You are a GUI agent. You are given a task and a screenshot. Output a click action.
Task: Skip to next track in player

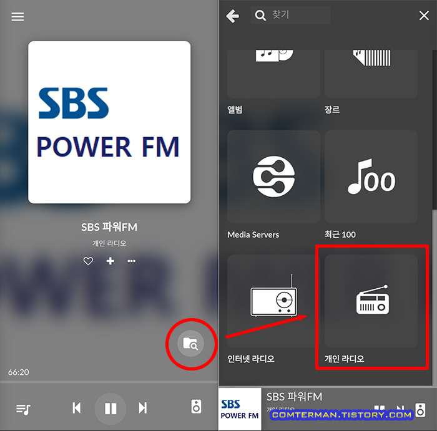[x=143, y=408]
